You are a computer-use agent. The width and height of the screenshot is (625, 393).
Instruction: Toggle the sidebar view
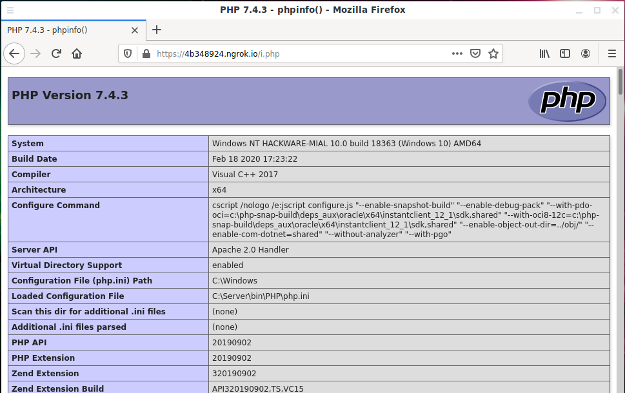565,53
